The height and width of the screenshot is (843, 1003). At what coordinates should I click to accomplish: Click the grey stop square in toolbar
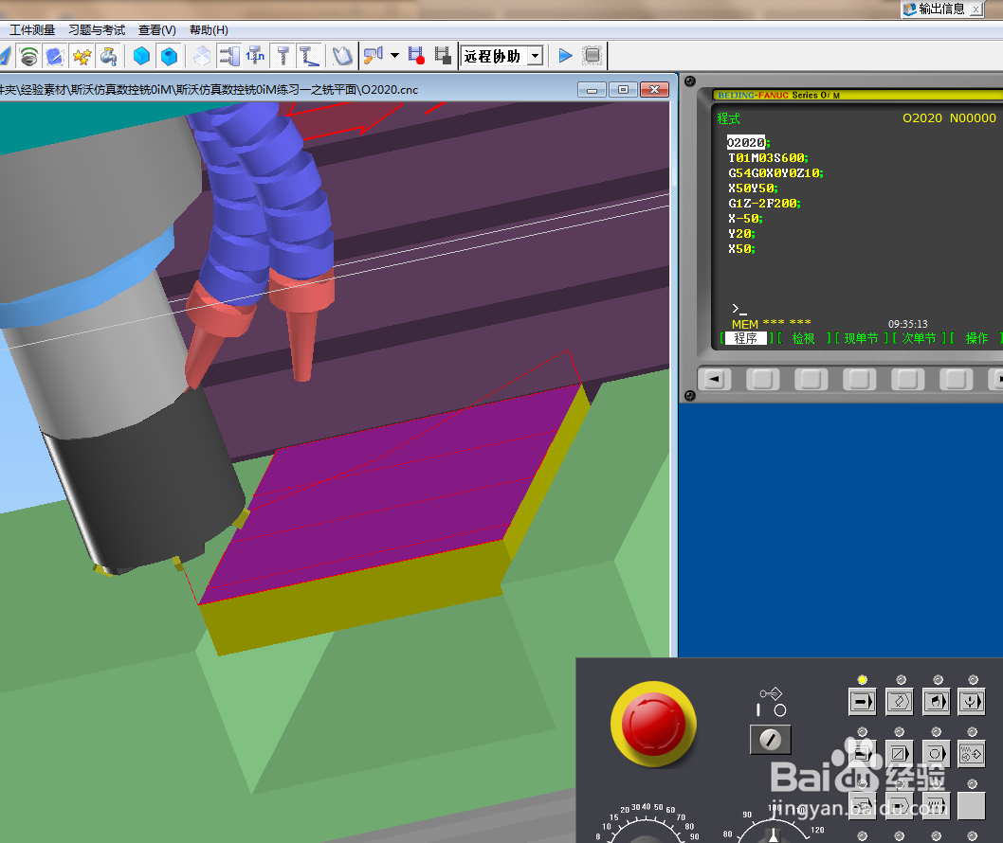[x=593, y=56]
